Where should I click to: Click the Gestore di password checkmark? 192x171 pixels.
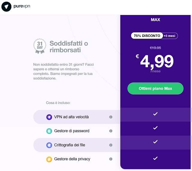tap(155, 128)
